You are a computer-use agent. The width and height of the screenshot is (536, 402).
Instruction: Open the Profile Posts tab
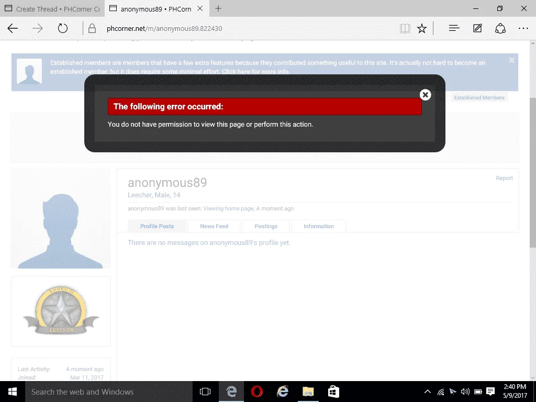(157, 226)
